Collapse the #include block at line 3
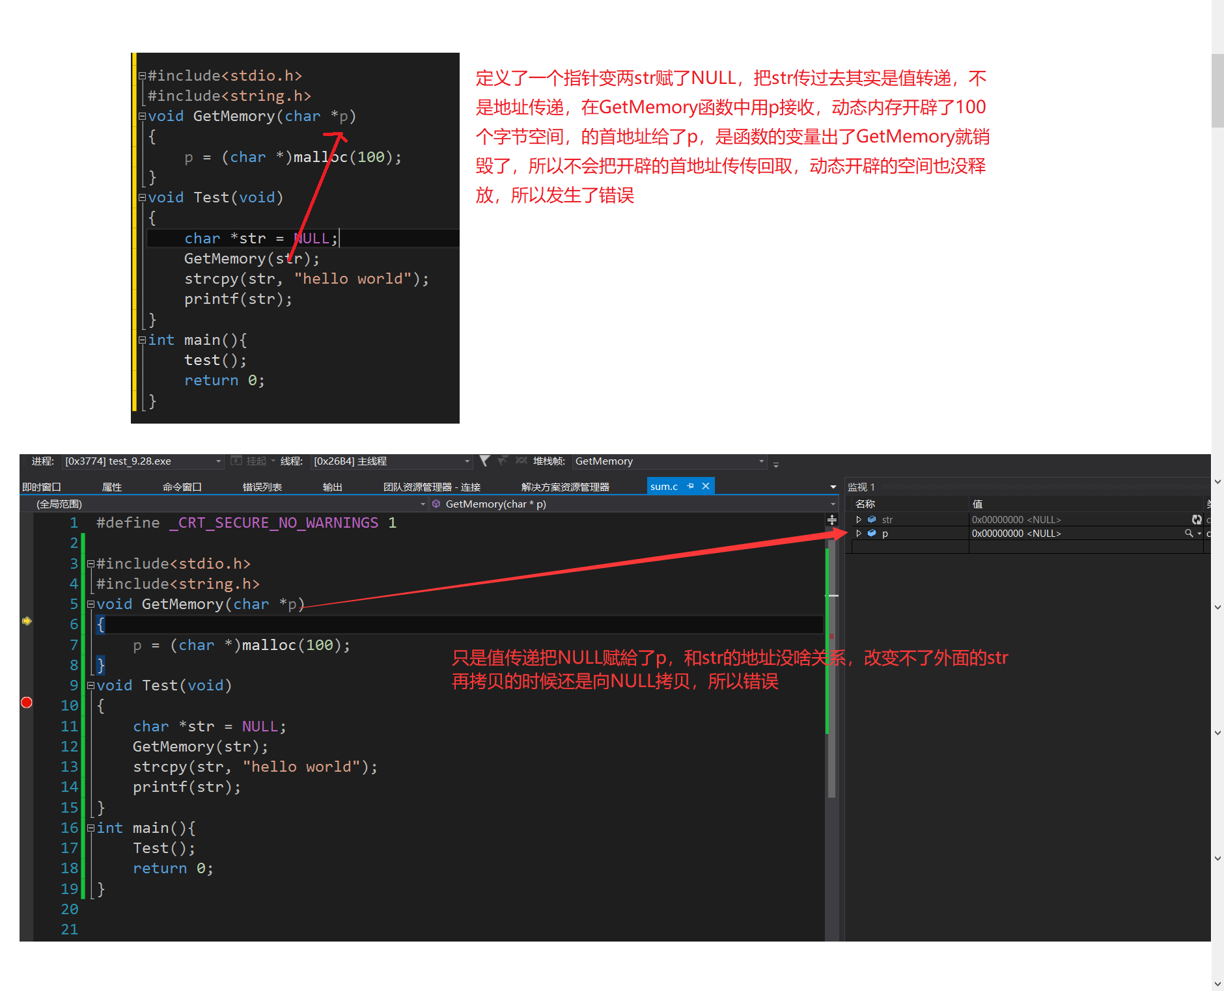 click(90, 563)
